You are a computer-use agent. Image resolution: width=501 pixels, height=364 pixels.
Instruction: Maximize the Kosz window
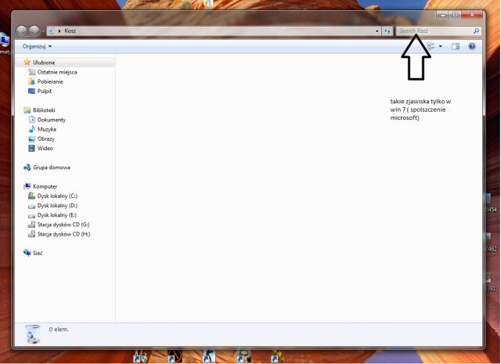click(455, 15)
